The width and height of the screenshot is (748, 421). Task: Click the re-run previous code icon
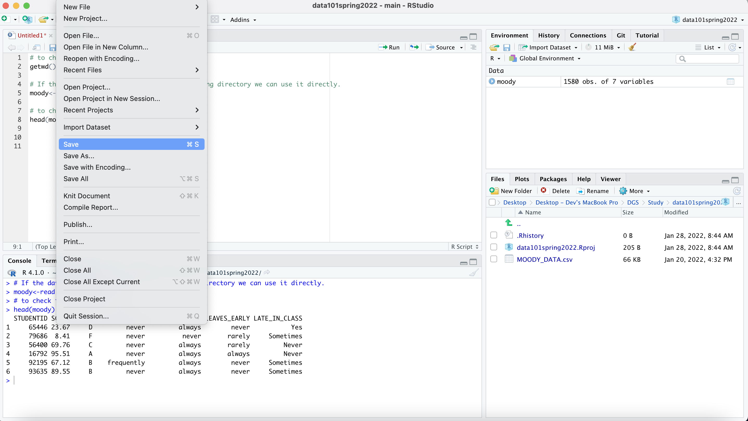pos(414,47)
